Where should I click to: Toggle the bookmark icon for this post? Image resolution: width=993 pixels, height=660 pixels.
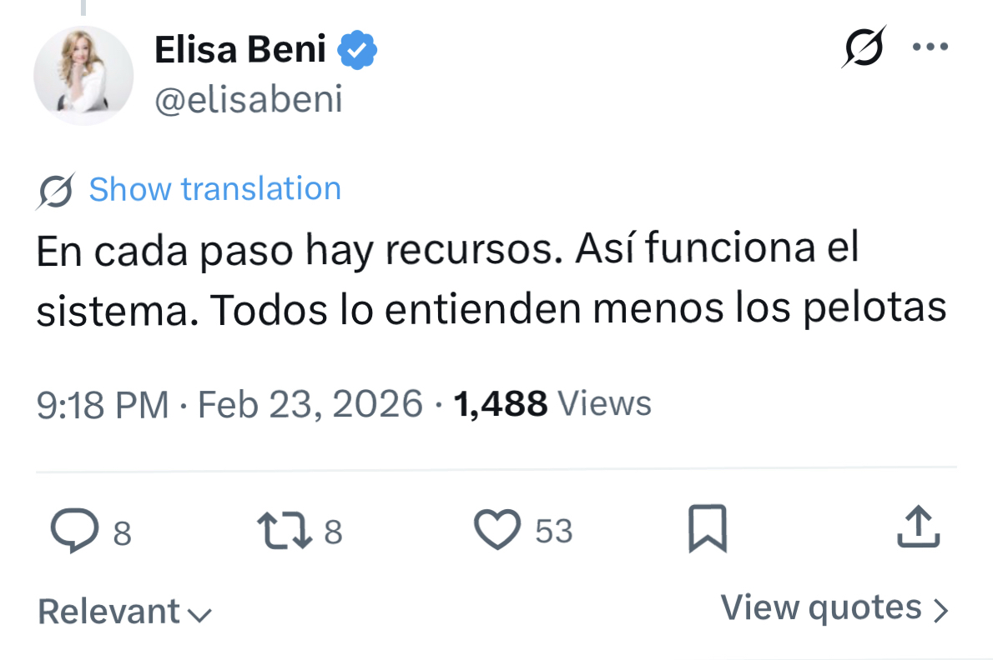(x=707, y=530)
